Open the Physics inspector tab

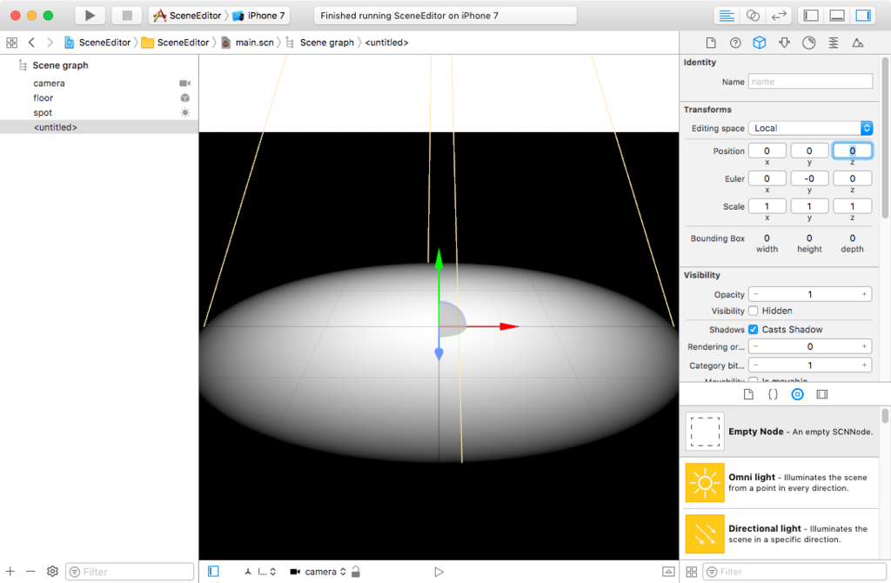(833, 43)
